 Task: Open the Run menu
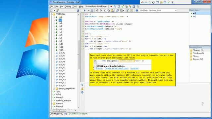click(61, 7)
